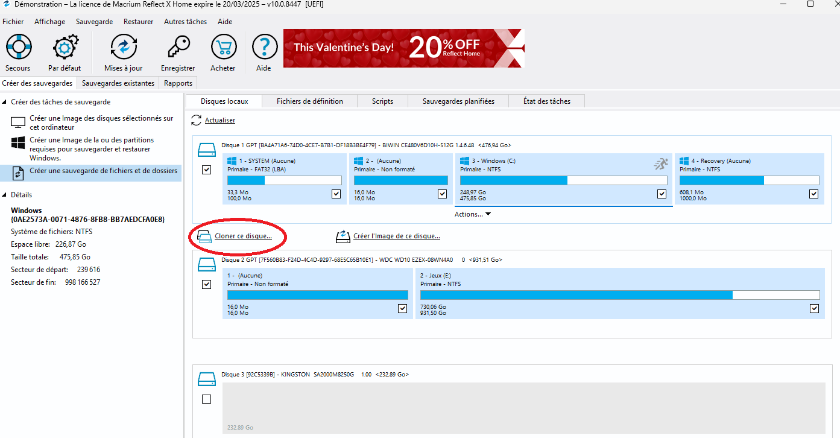The width and height of the screenshot is (840, 438).
Task: Collapse Créer des tâches de sauvegarde section
Action: point(5,102)
